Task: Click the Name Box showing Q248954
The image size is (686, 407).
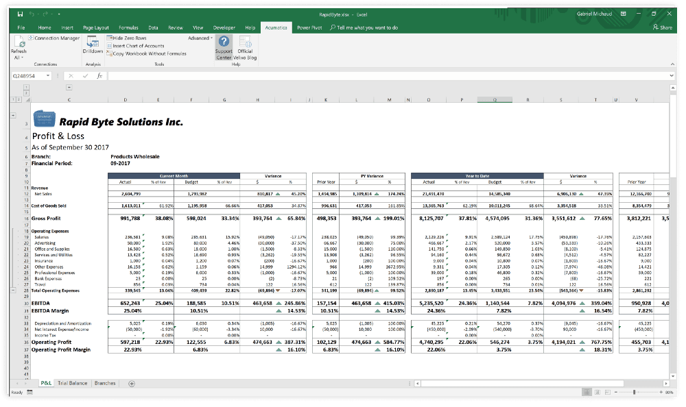Action: tap(27, 76)
